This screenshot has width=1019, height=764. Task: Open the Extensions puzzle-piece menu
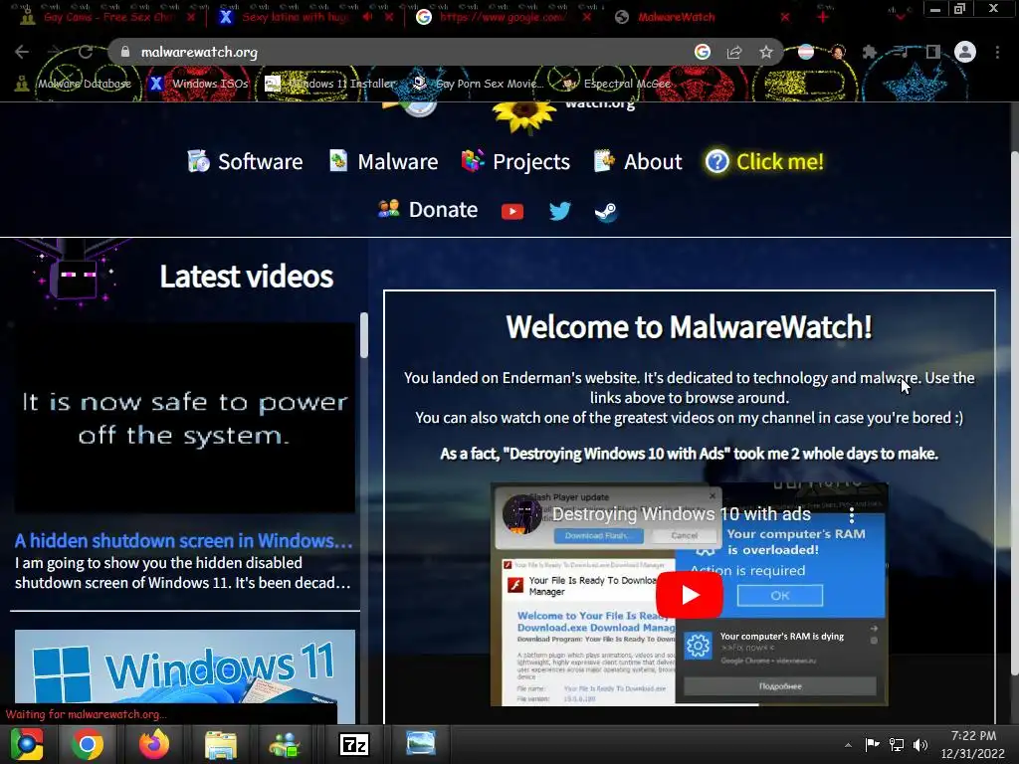pos(869,52)
